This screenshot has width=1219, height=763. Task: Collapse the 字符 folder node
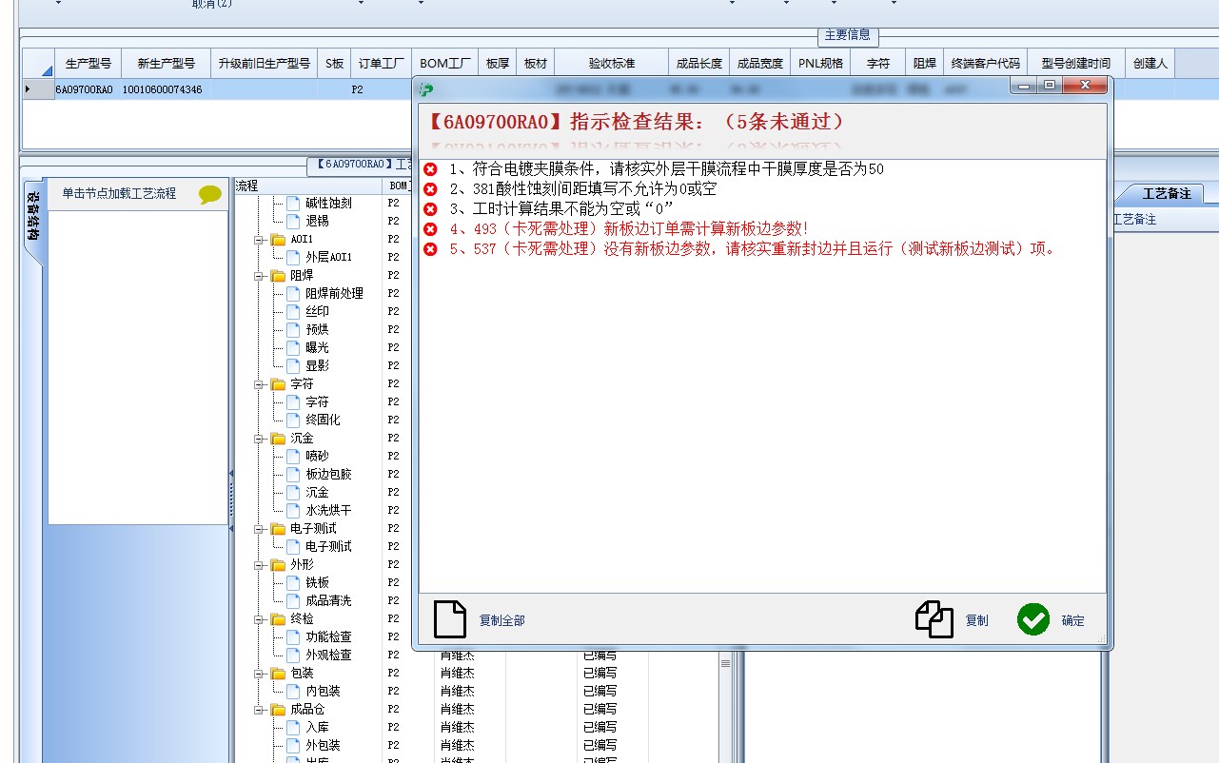(x=259, y=384)
